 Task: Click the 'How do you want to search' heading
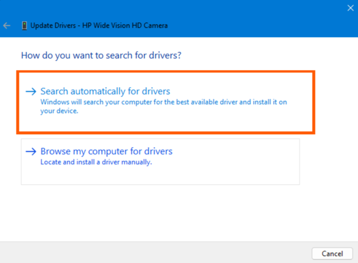[101, 56]
